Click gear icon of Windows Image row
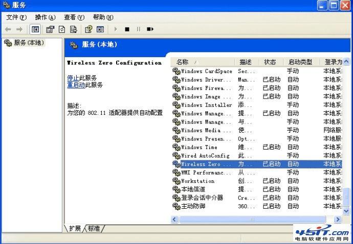This screenshot has height=244, width=353. pos(176,96)
